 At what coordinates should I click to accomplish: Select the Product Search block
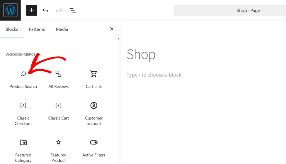coord(23,79)
